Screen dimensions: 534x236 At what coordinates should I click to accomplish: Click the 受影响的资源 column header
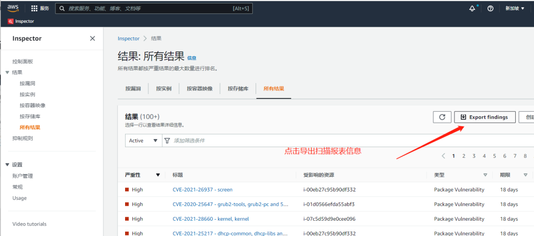pos(318,175)
